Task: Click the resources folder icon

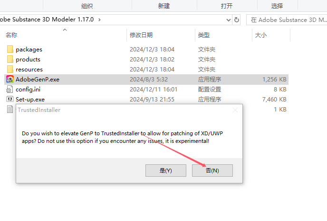Action: [x=10, y=69]
